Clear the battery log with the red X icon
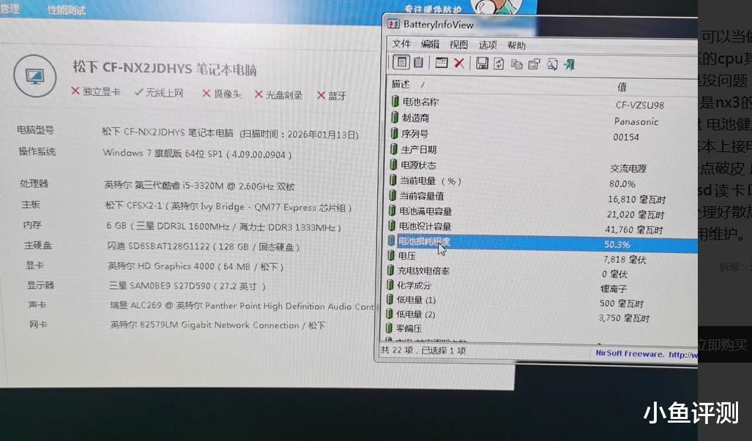This screenshot has height=441, width=752. [x=459, y=63]
